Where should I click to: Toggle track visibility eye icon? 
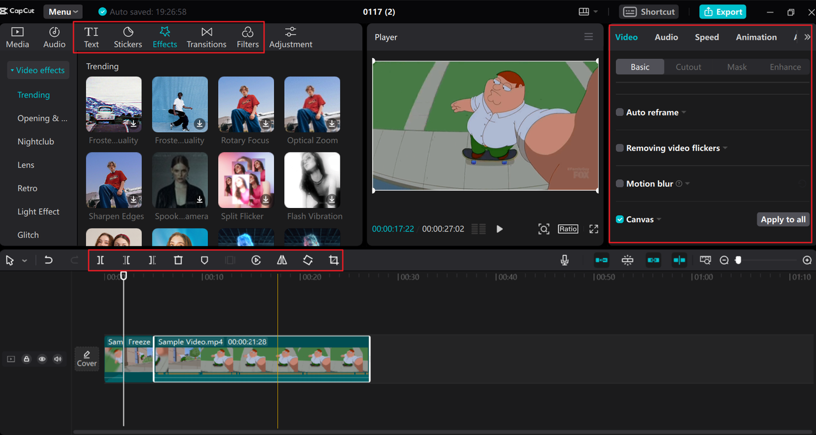(x=42, y=359)
